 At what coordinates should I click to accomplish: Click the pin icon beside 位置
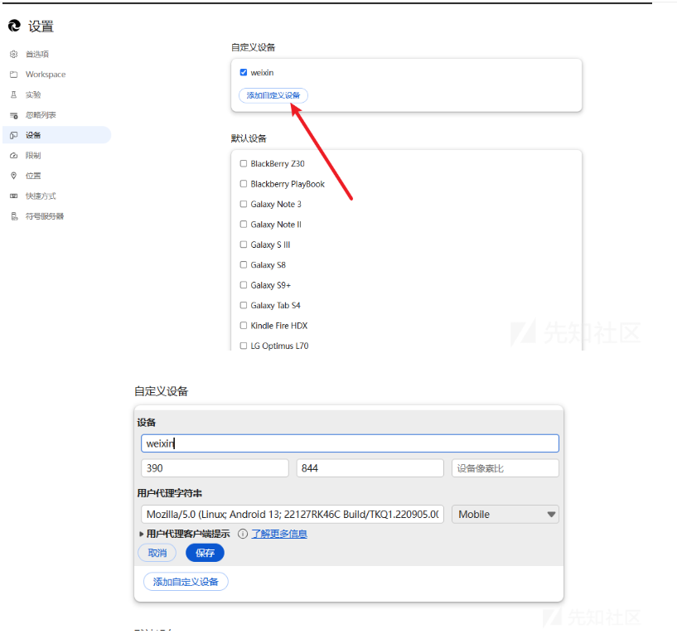click(x=14, y=176)
